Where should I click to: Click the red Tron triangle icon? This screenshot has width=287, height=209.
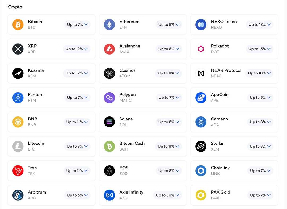pyautogui.click(x=18, y=171)
